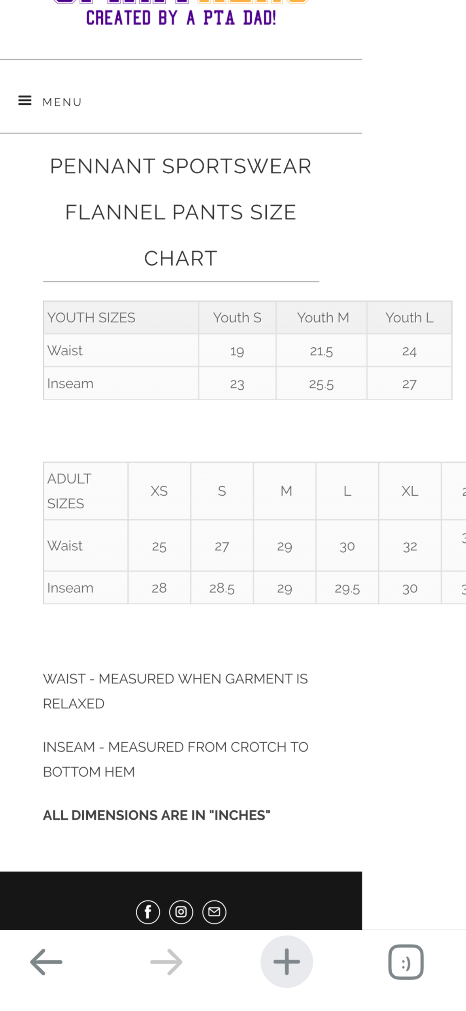Click the hamburger menu icon
This screenshot has height=1011, width=466.
[x=25, y=101]
